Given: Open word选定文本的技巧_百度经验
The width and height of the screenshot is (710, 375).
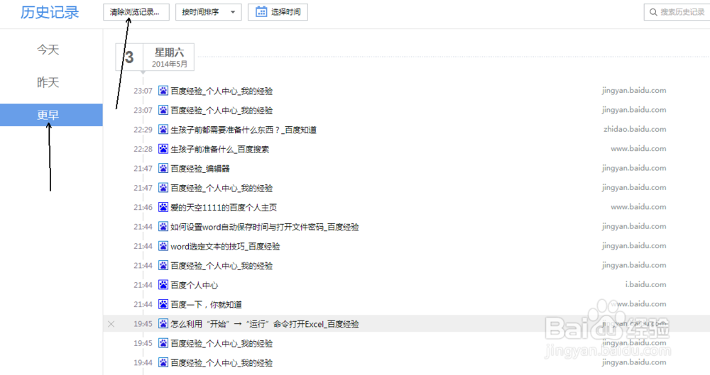Looking at the screenshot, I should point(226,247).
